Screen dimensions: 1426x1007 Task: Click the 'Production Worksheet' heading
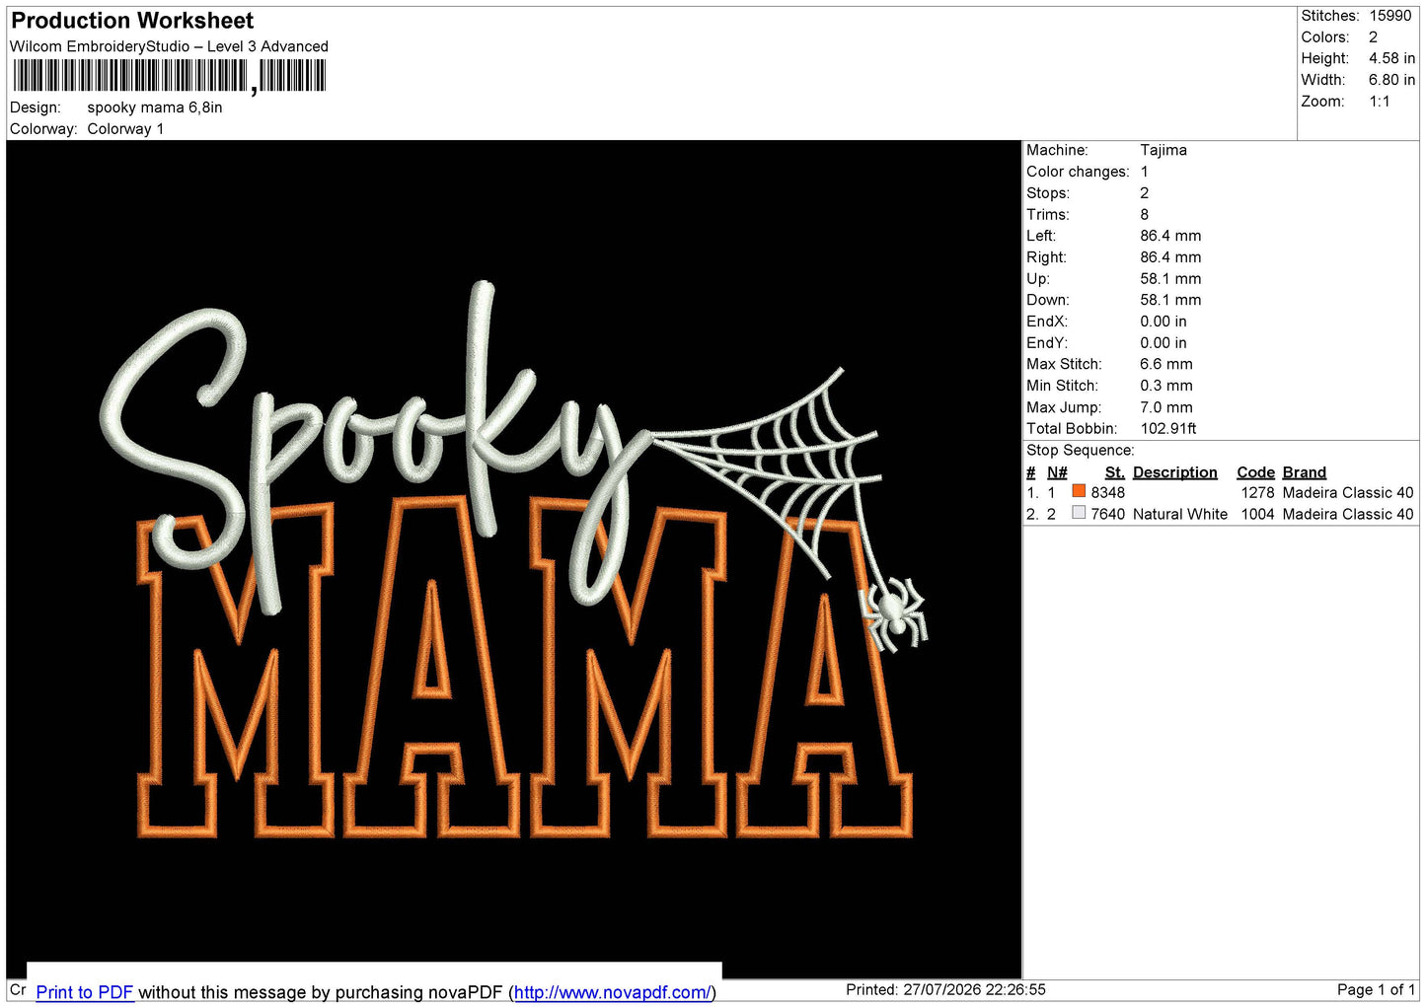click(x=132, y=21)
